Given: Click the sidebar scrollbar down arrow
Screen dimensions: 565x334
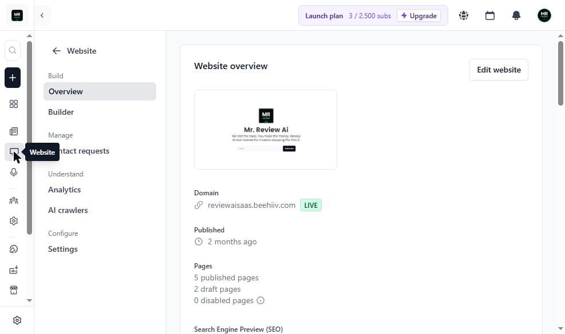Looking at the screenshot, I should 30,300.
